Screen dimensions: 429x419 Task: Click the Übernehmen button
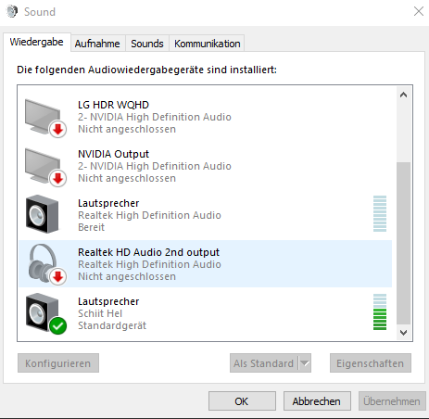[392, 401]
